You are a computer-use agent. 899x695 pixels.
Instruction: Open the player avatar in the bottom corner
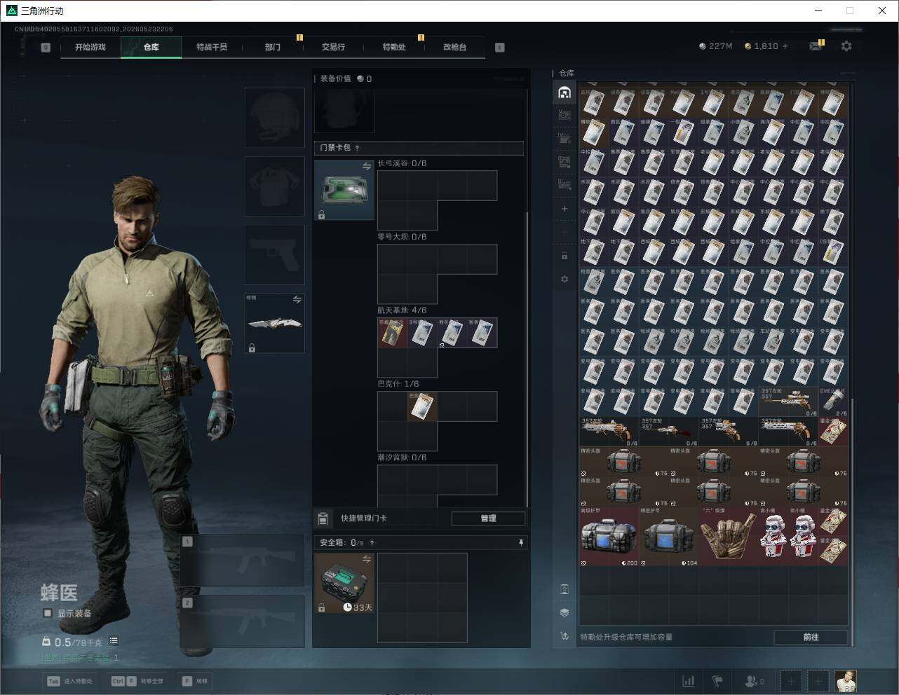(x=846, y=681)
